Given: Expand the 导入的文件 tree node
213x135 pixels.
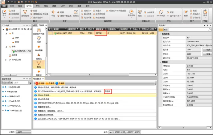Looking at the screenshot, I should point(6,60).
